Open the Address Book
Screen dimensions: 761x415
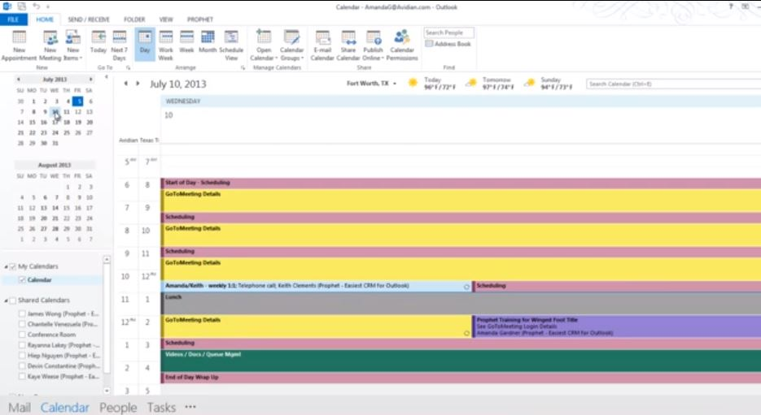click(x=448, y=44)
